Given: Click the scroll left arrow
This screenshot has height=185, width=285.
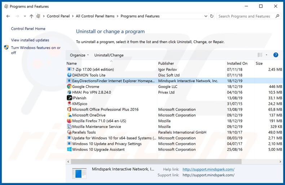Looking at the screenshot, I should 68,161.
